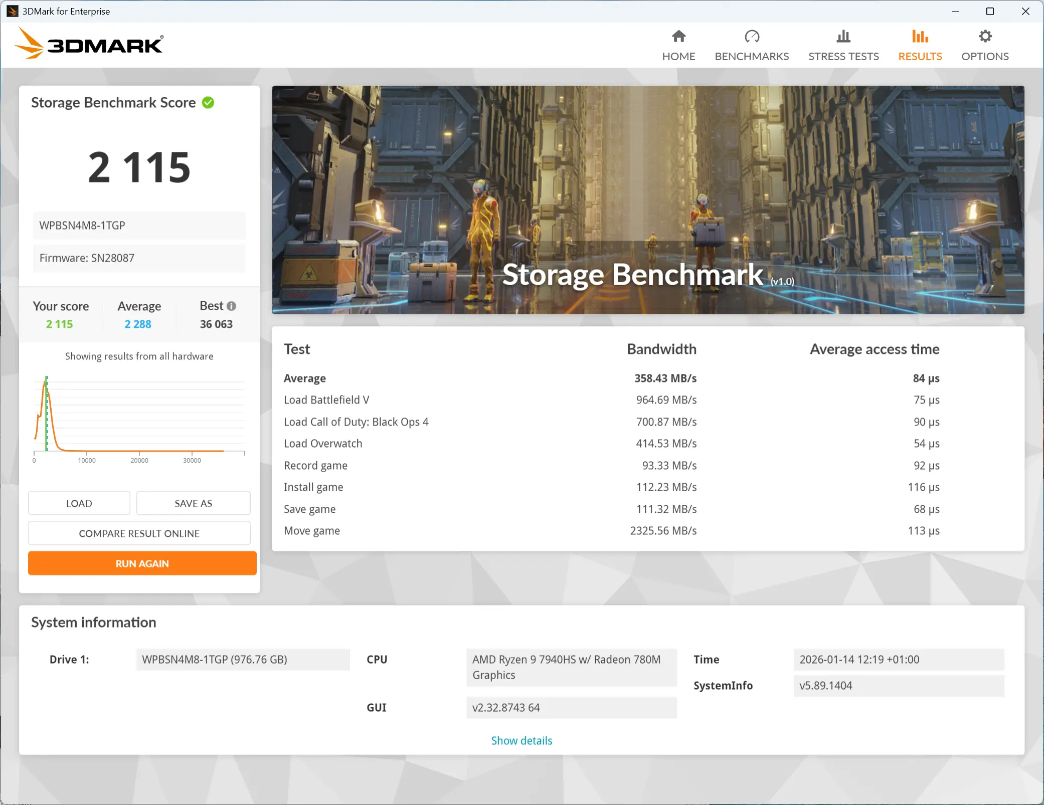The image size is (1044, 805).
Task: Click the 358.43 MB/s average bandwidth
Action: (x=665, y=378)
